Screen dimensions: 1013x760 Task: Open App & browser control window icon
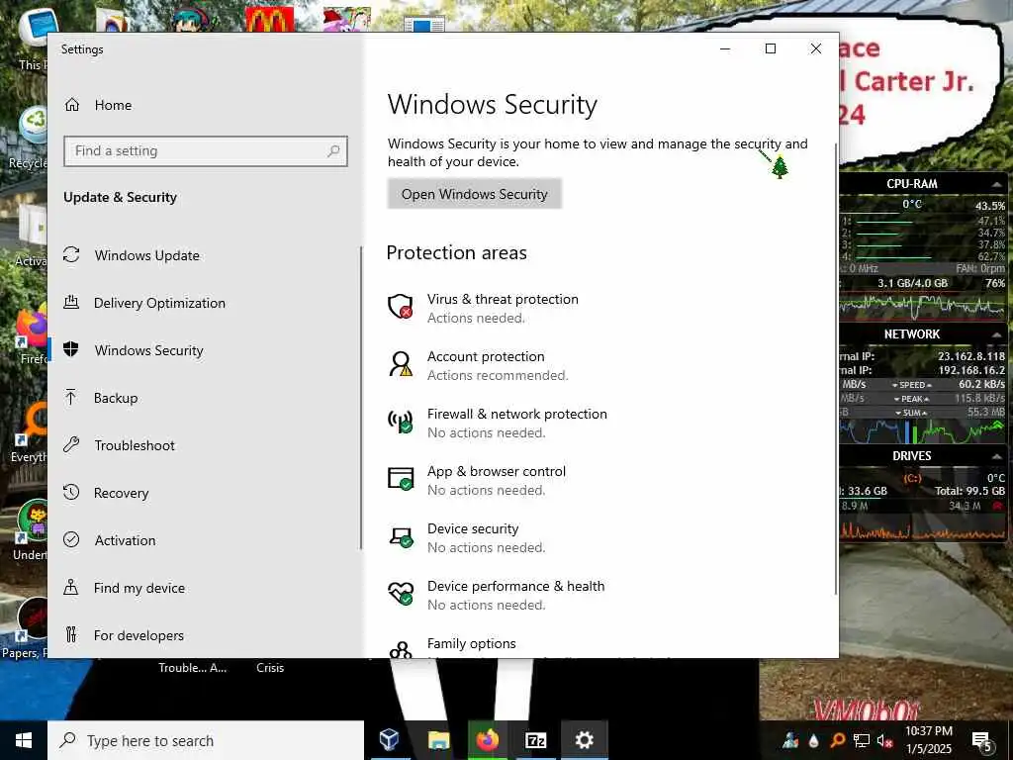[401, 479]
